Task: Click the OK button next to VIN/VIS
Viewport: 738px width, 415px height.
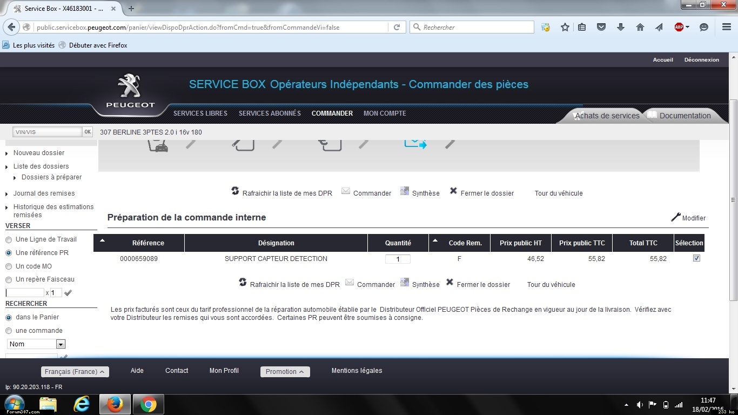Action: 88,132
